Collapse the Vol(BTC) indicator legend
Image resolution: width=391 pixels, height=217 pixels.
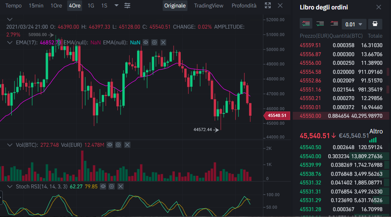pyautogui.click(x=10, y=145)
